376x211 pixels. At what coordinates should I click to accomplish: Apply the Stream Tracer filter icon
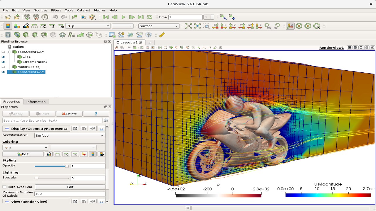pyautogui.click(x=71, y=35)
